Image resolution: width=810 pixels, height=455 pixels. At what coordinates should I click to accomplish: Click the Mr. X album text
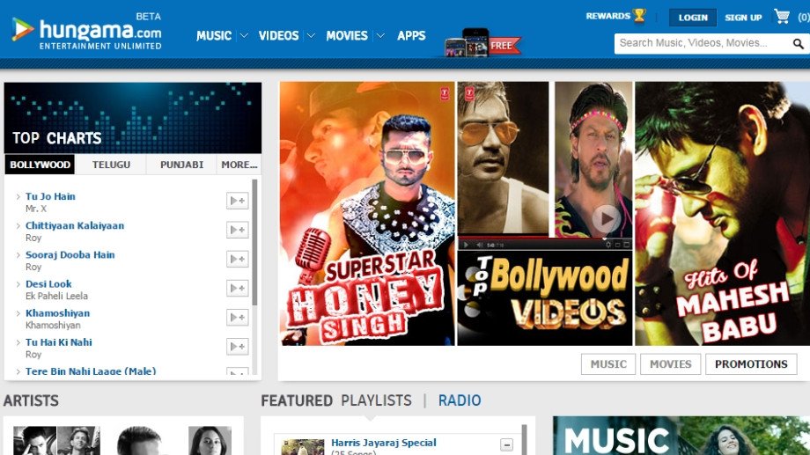tap(36, 209)
